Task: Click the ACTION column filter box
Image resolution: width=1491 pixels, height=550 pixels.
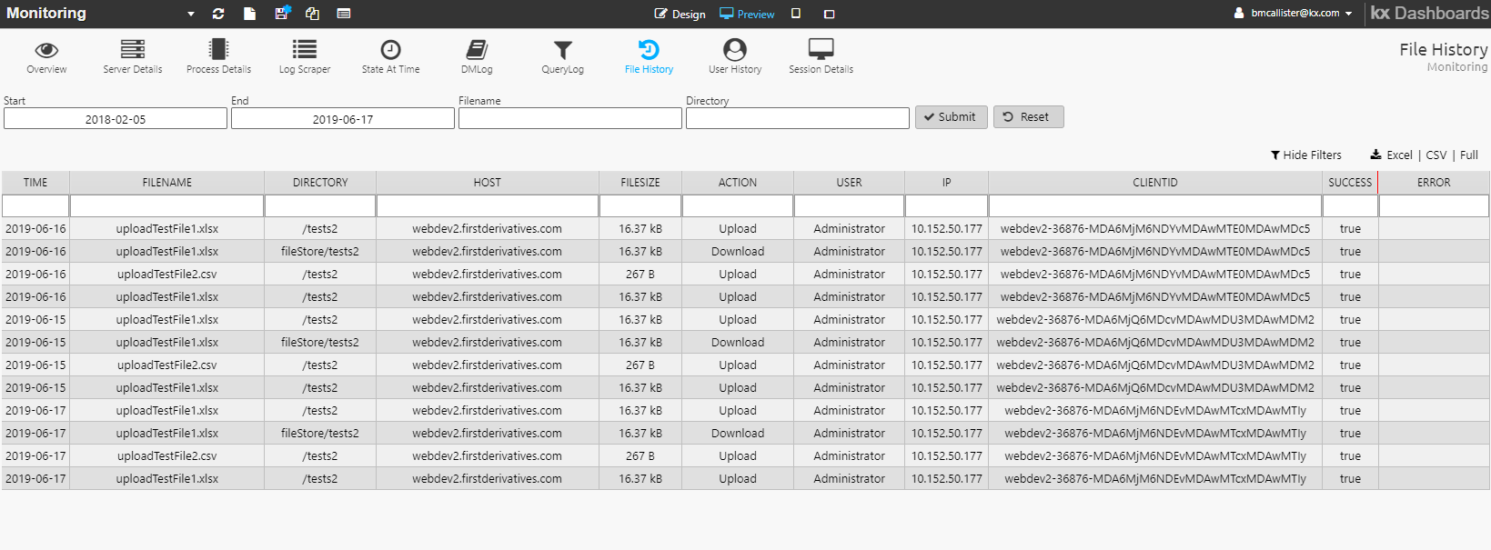Action: pyautogui.click(x=738, y=205)
